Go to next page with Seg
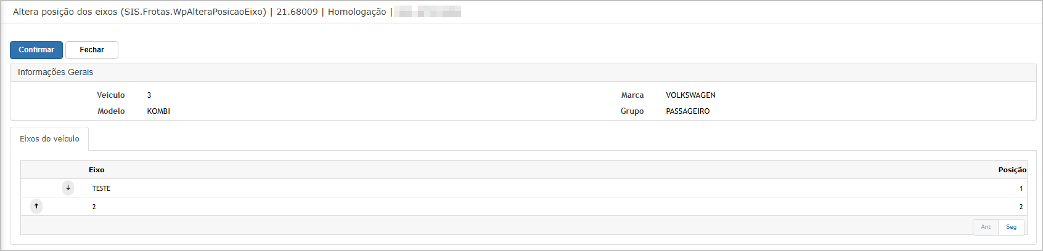Screen dimensions: 1043x251 coord(1011,227)
